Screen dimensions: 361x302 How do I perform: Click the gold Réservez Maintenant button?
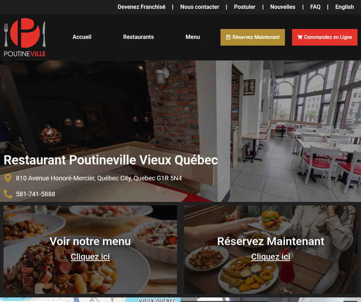[x=253, y=37]
